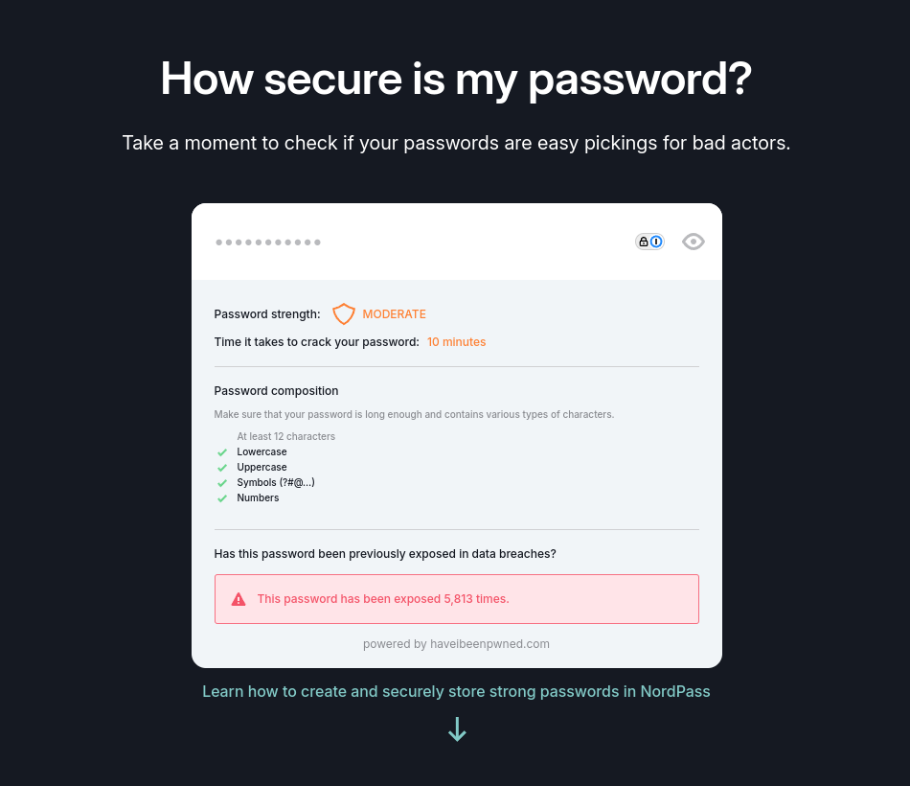
Task: Click the Symbols (?#@...) label
Action: click(276, 482)
